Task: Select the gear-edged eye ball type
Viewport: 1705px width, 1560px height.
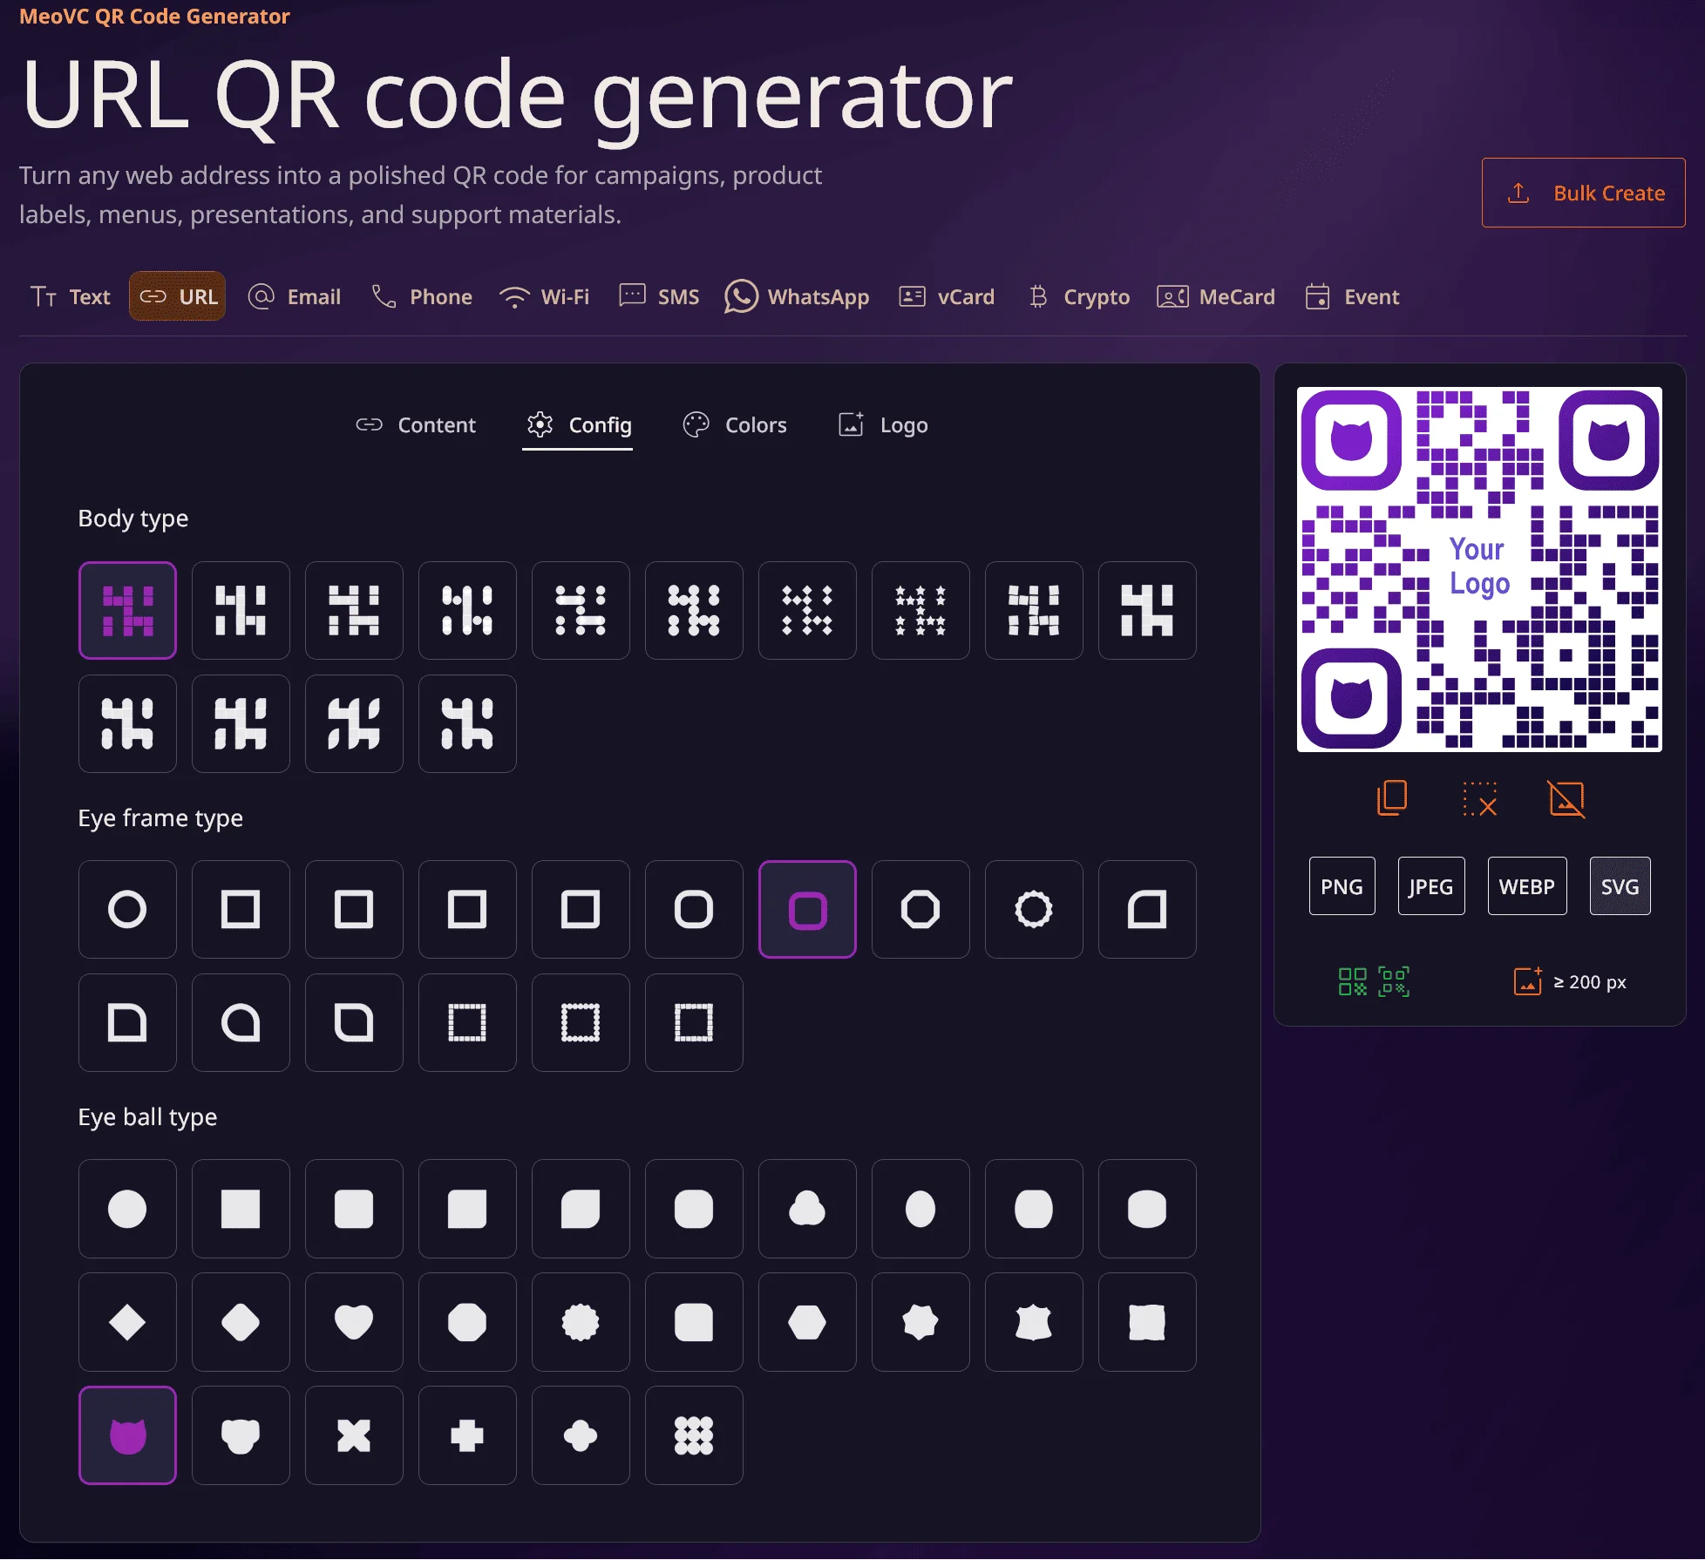Action: coord(581,1322)
